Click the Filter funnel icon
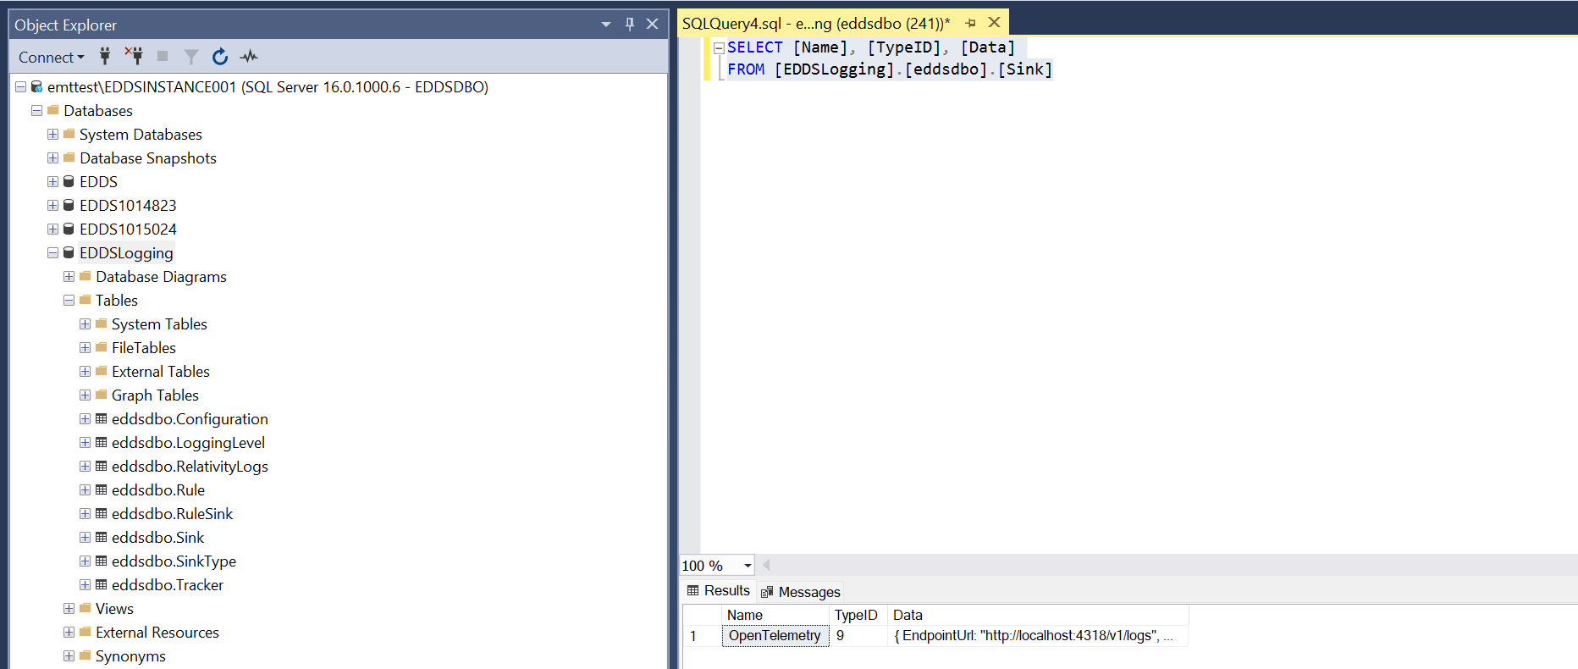The image size is (1578, 669). (191, 57)
